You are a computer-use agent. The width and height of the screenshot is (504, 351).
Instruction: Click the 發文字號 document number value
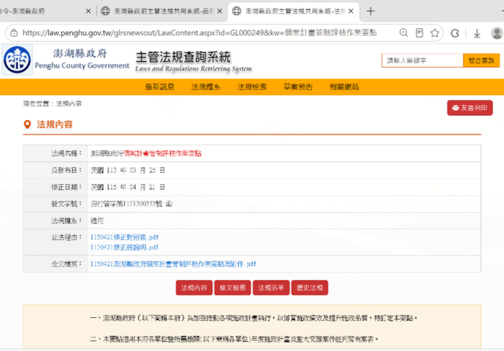(132, 204)
